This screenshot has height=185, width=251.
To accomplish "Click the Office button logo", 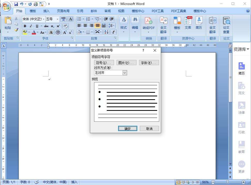I will (6, 6).
